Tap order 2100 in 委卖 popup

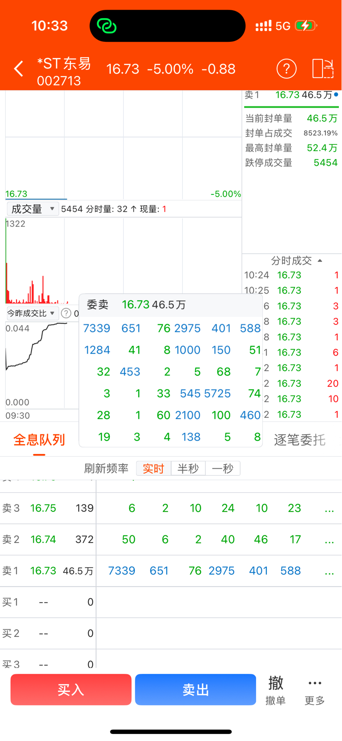point(188,415)
